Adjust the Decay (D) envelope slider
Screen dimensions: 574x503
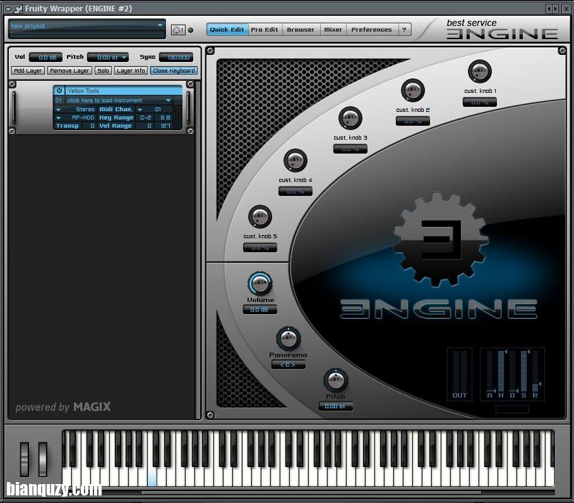coord(513,371)
